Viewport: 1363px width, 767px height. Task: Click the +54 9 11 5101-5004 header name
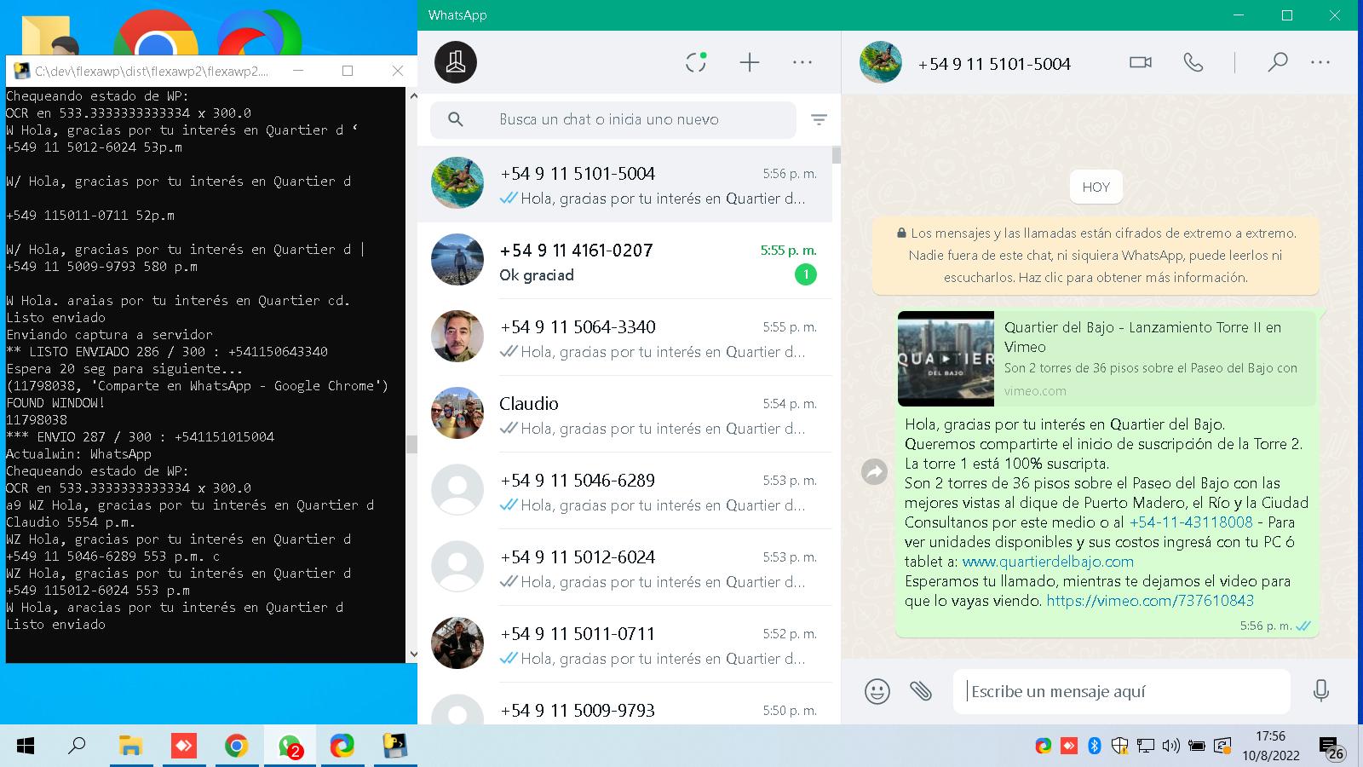(x=994, y=64)
